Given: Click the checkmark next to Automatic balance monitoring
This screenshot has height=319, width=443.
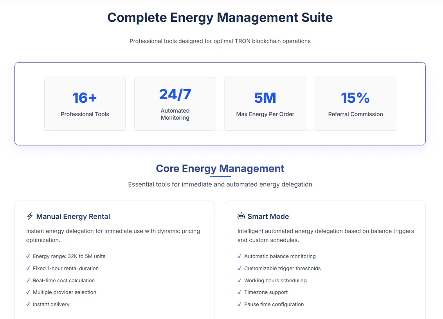Looking at the screenshot, I should click(239, 256).
